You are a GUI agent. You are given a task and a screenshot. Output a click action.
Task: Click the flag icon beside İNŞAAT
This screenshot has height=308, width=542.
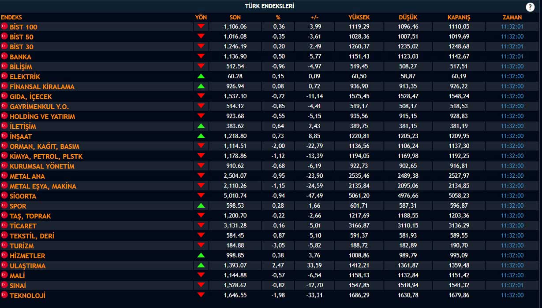(x=4, y=136)
